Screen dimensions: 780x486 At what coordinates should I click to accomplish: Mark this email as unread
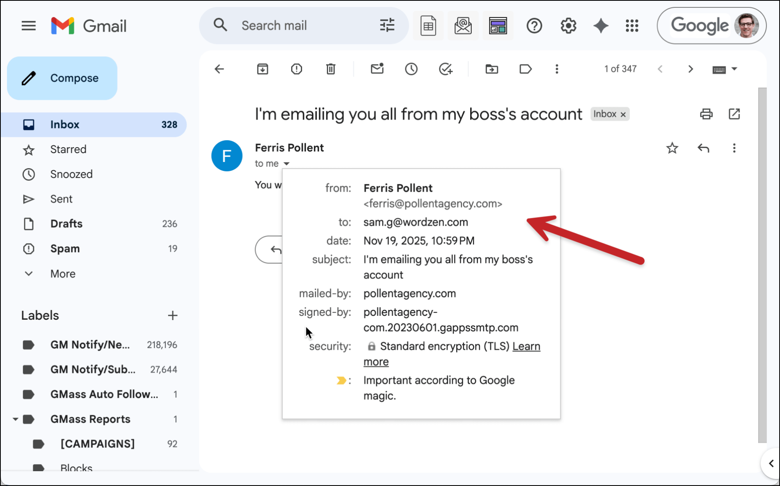click(377, 69)
